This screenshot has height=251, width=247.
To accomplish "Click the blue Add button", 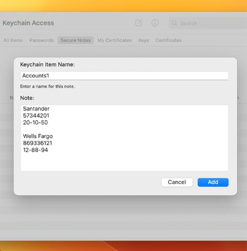I will (213, 182).
